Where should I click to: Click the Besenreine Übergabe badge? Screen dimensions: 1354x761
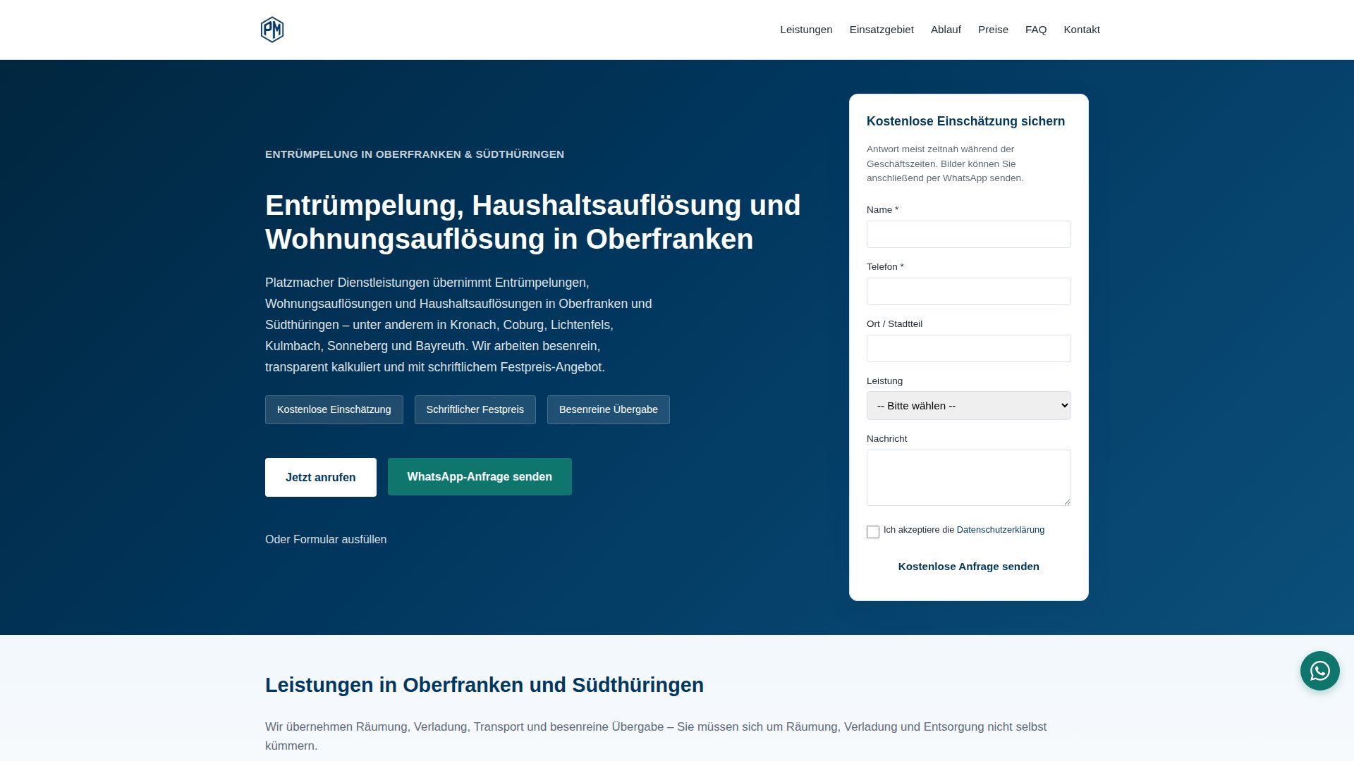(x=609, y=409)
